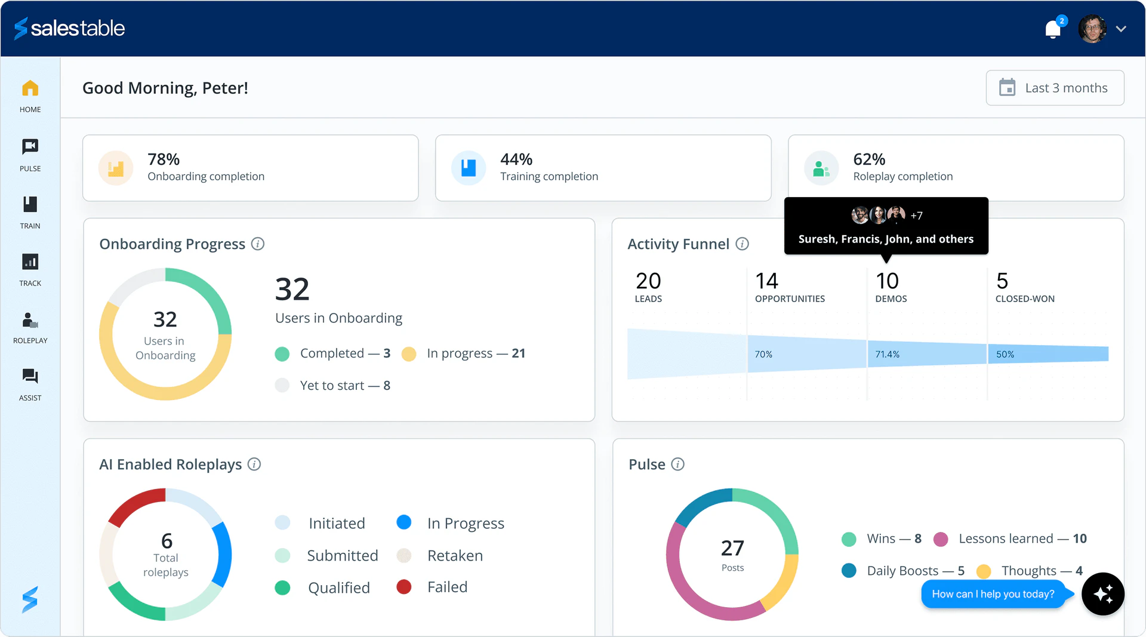Click the How can I help you today bubble
This screenshot has width=1146, height=637.
[993, 594]
